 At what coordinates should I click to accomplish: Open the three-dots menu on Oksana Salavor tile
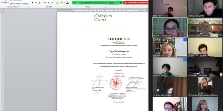185,60
